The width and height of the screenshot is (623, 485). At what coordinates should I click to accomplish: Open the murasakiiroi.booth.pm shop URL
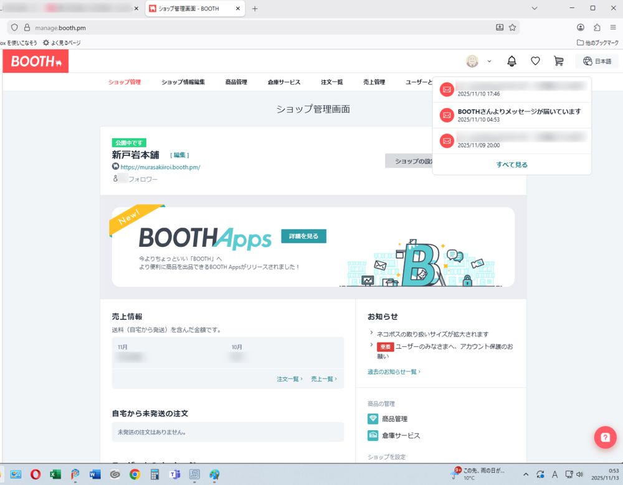[160, 167]
